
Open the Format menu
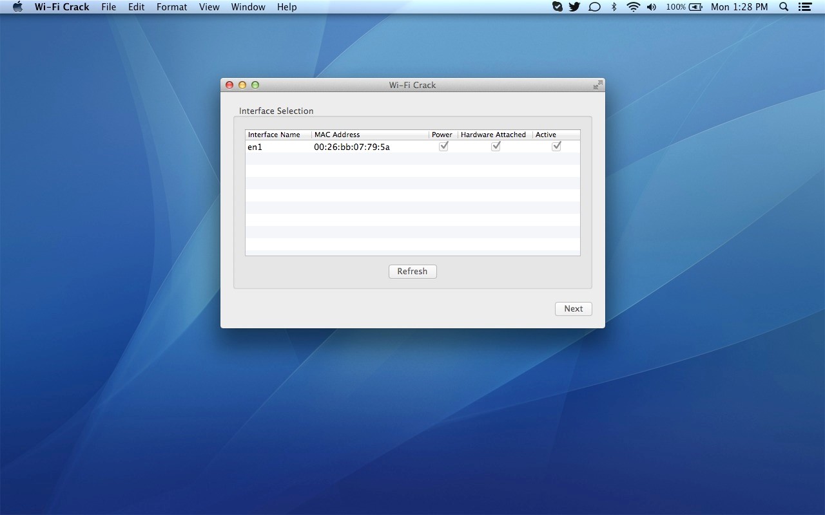(171, 7)
